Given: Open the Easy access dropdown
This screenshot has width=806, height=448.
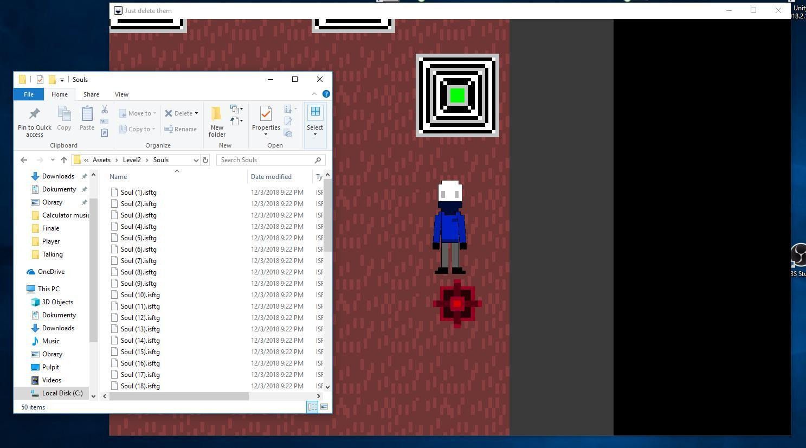Looking at the screenshot, I should click(x=236, y=121).
